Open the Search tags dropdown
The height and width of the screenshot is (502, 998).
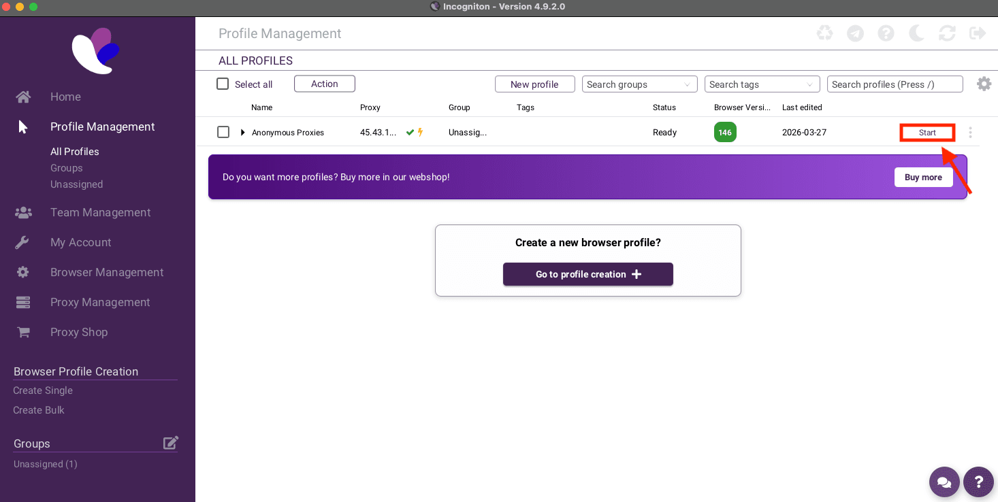762,84
